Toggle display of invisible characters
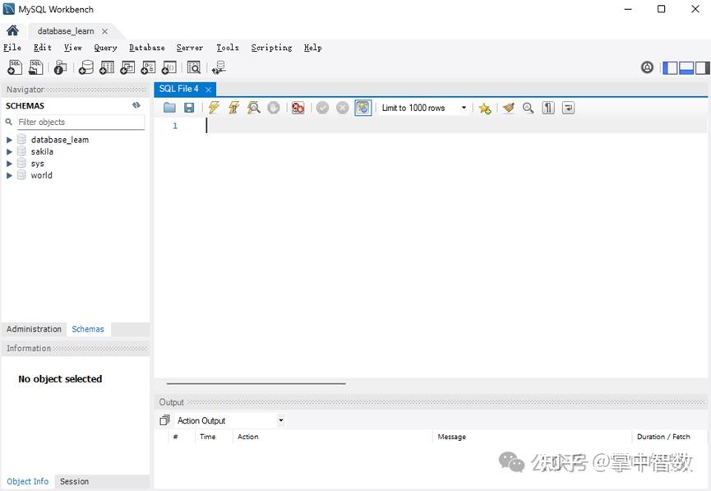Viewport: 711px width, 491px height. pyautogui.click(x=548, y=108)
